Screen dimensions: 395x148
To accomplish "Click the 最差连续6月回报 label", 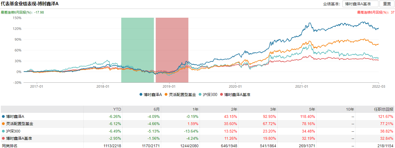I will click(17, 12).
